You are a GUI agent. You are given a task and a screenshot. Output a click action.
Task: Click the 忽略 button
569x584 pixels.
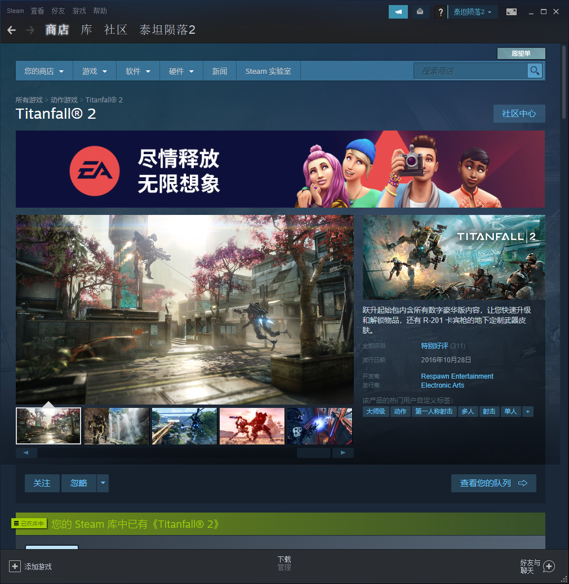click(x=79, y=483)
